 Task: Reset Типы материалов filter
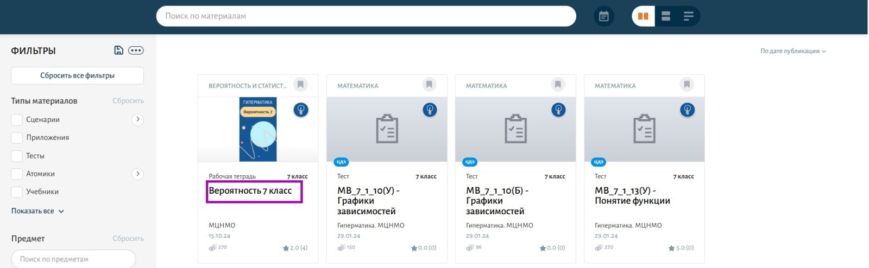128,101
